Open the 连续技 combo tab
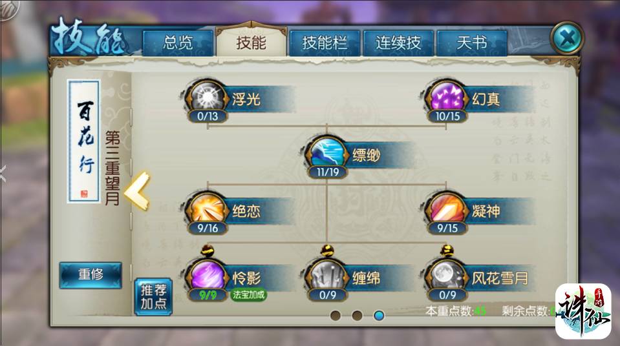This screenshot has width=620, height=346. [x=398, y=43]
